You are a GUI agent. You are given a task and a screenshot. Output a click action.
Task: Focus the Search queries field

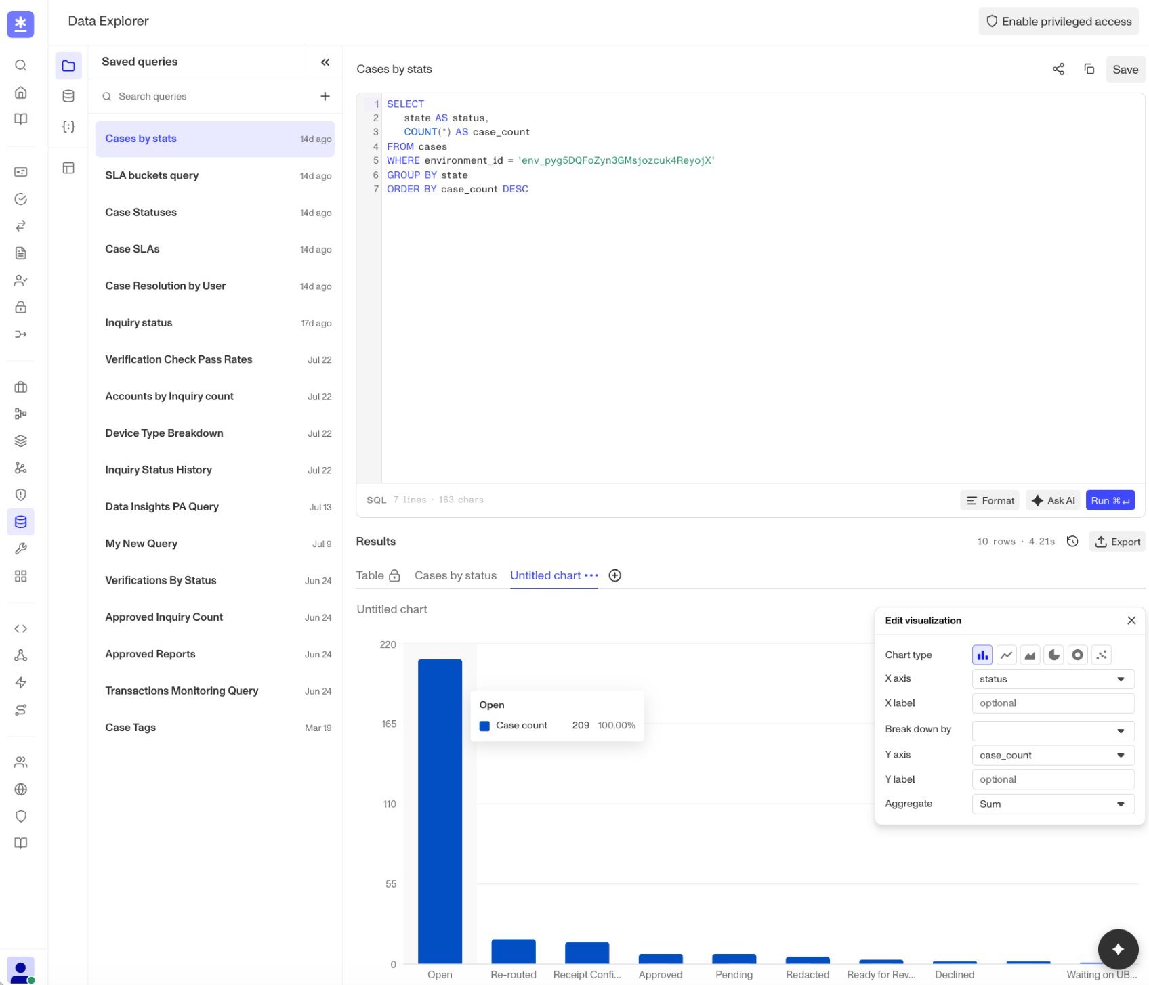(209, 96)
